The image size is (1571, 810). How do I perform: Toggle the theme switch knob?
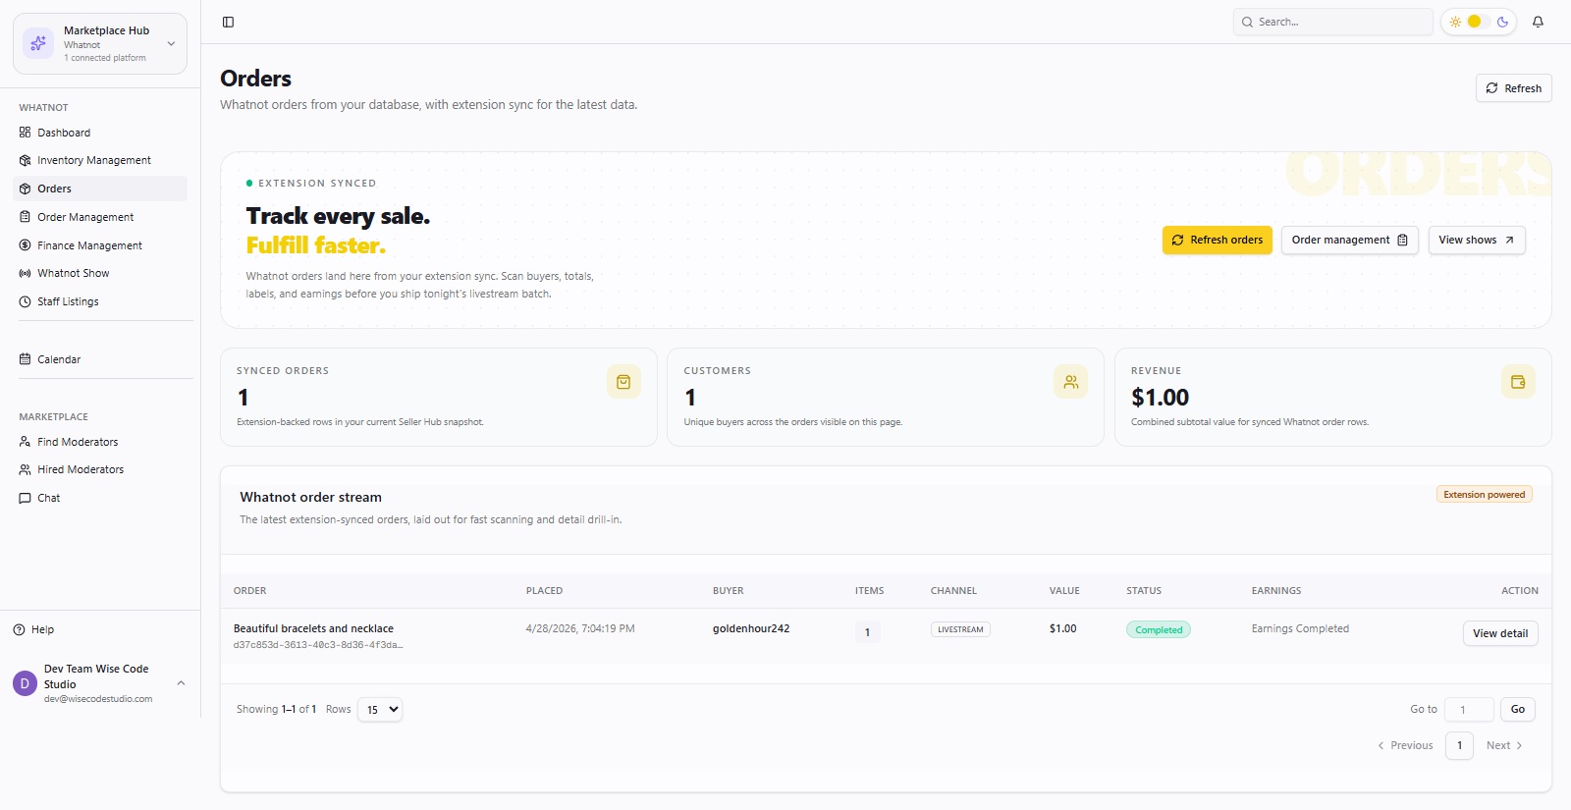pyautogui.click(x=1475, y=22)
